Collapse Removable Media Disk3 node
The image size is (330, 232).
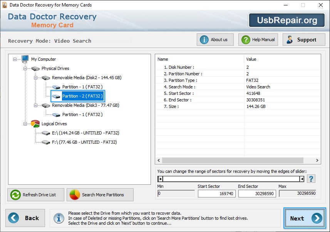click(x=35, y=105)
